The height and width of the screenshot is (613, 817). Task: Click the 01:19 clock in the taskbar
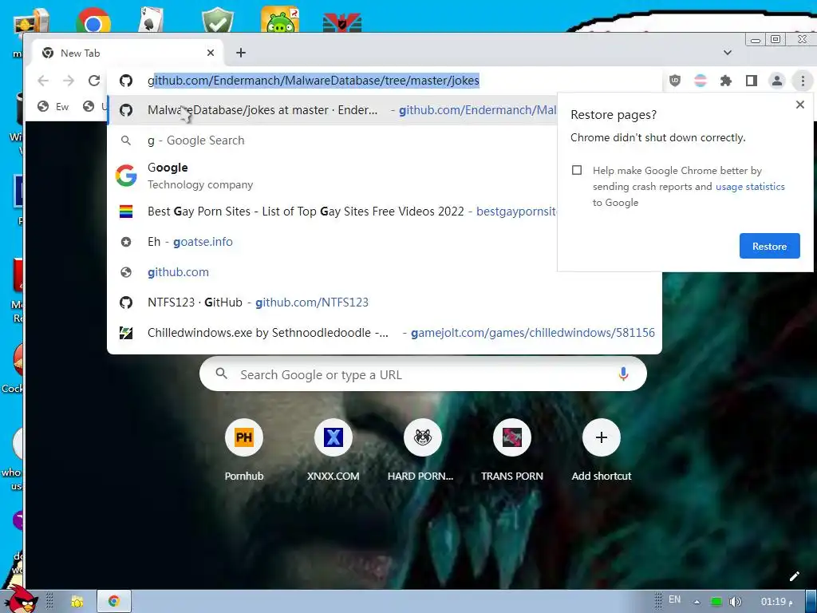coord(776,602)
